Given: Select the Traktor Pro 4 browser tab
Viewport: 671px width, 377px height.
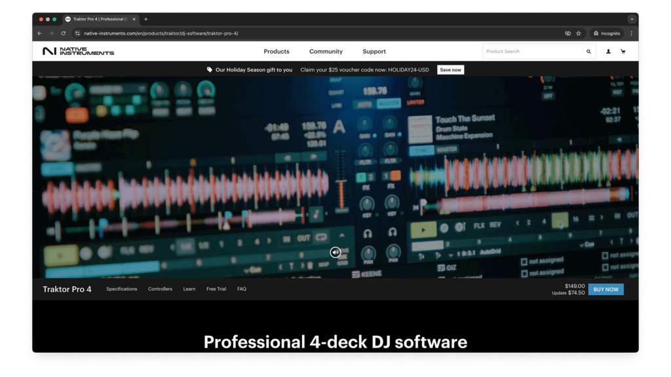Looking at the screenshot, I should [100, 19].
